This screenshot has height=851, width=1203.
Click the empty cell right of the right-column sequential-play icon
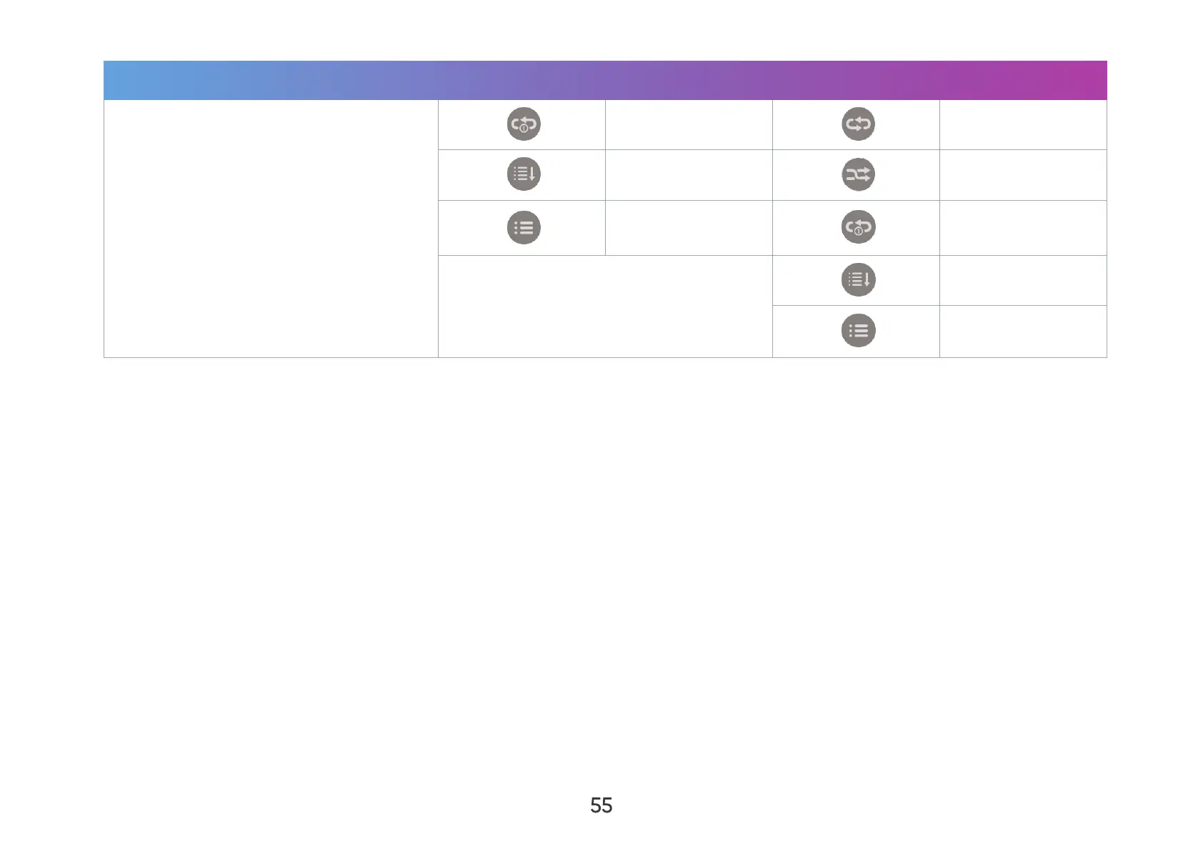point(1023,280)
